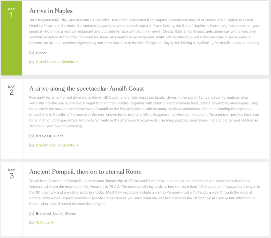
Task: Click the bed icon in the Day 2 card
Action: pos(32,145)
